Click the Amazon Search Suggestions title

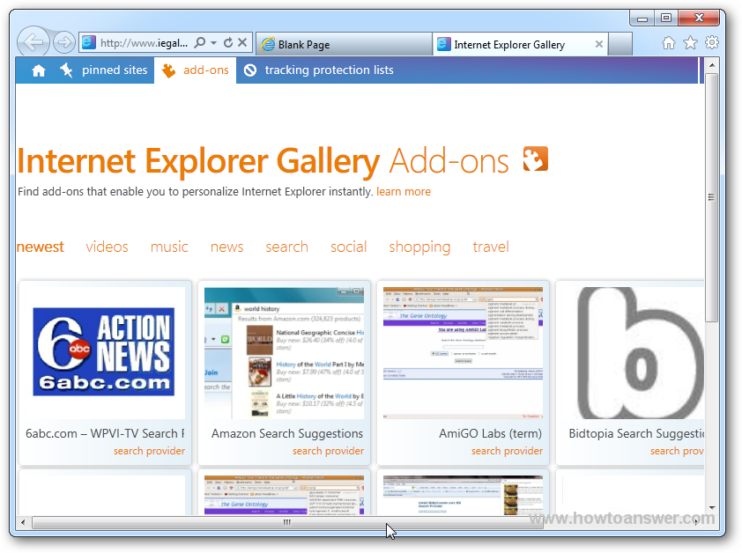tap(287, 433)
